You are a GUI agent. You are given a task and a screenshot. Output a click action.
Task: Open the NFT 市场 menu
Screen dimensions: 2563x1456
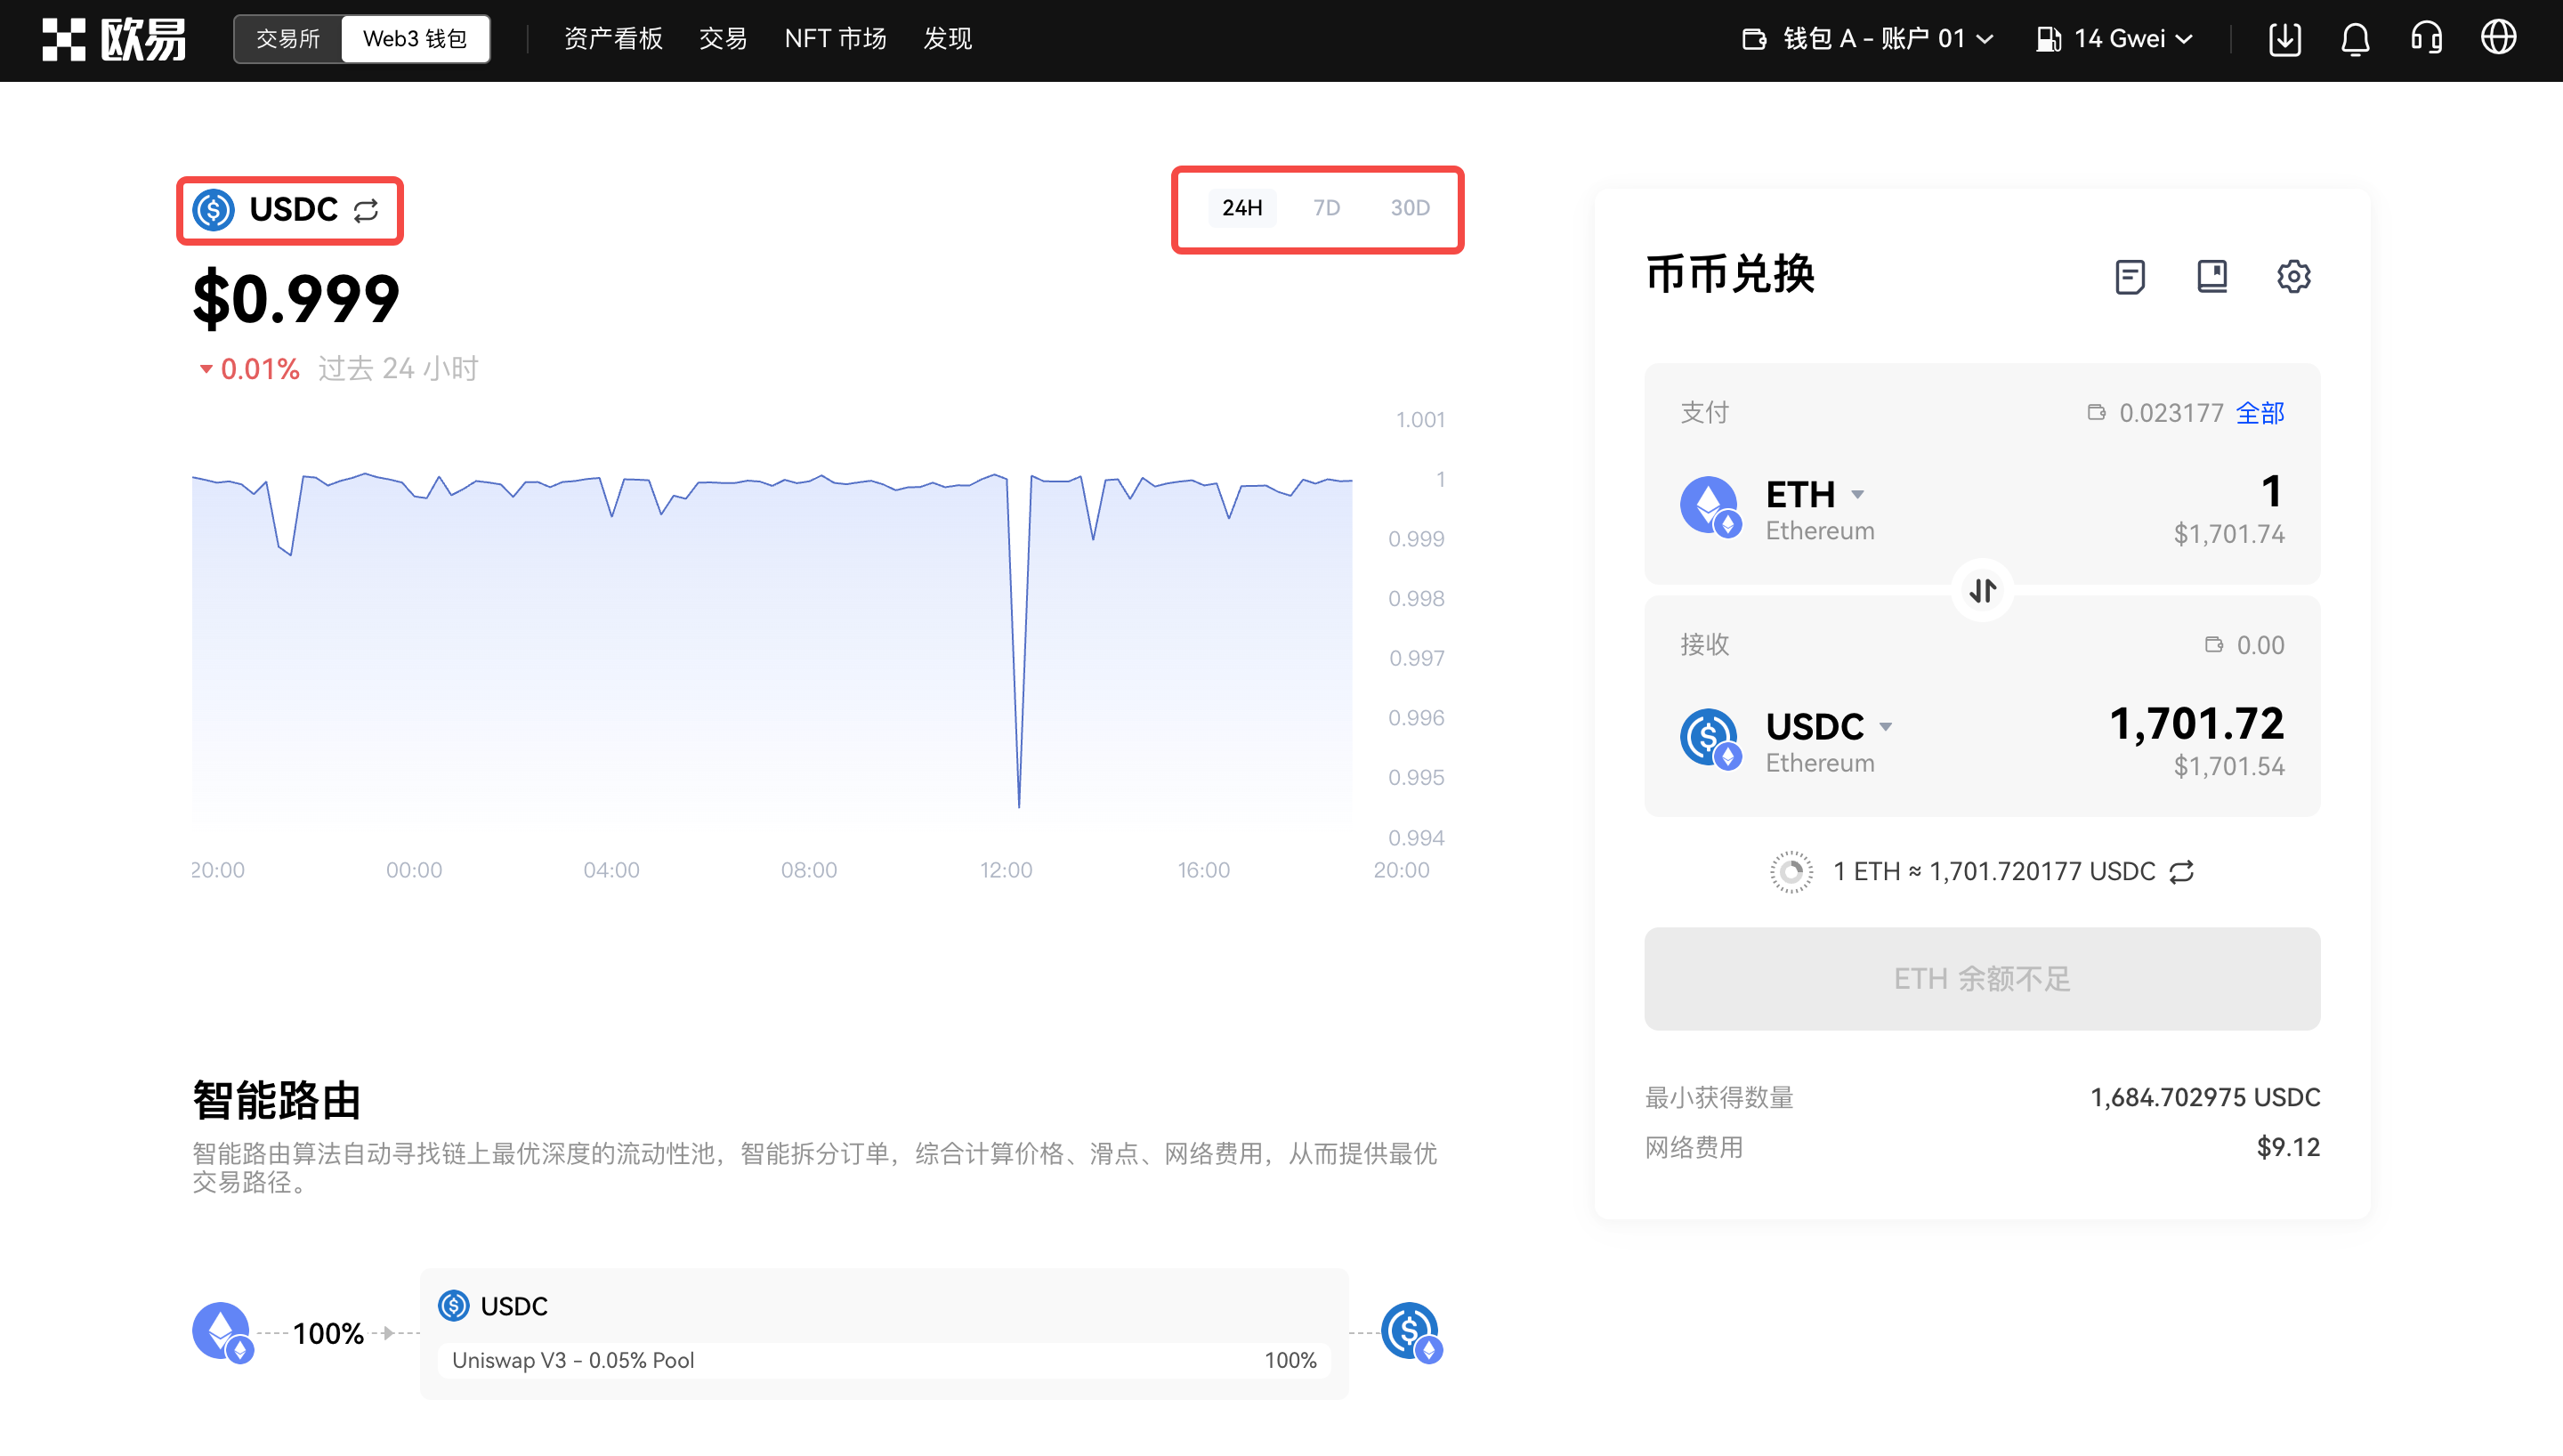(836, 39)
